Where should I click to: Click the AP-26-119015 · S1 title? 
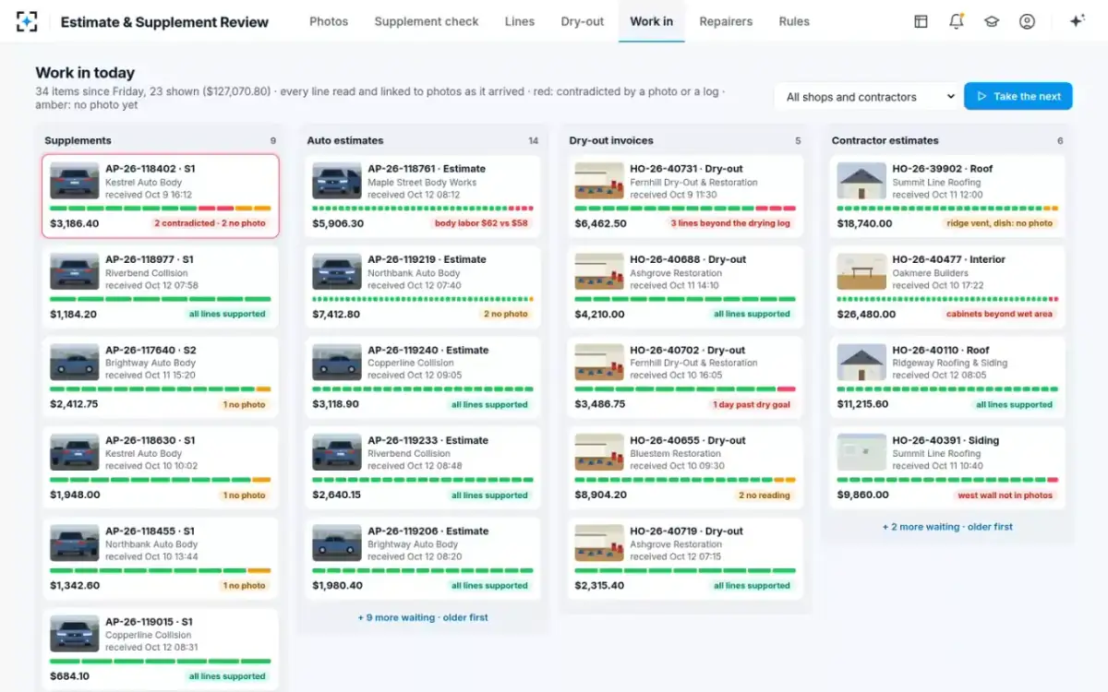[x=150, y=622]
